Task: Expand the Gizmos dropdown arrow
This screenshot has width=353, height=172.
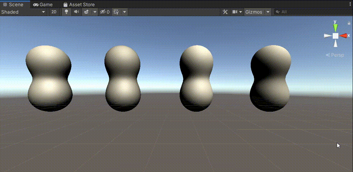Action: coord(268,12)
